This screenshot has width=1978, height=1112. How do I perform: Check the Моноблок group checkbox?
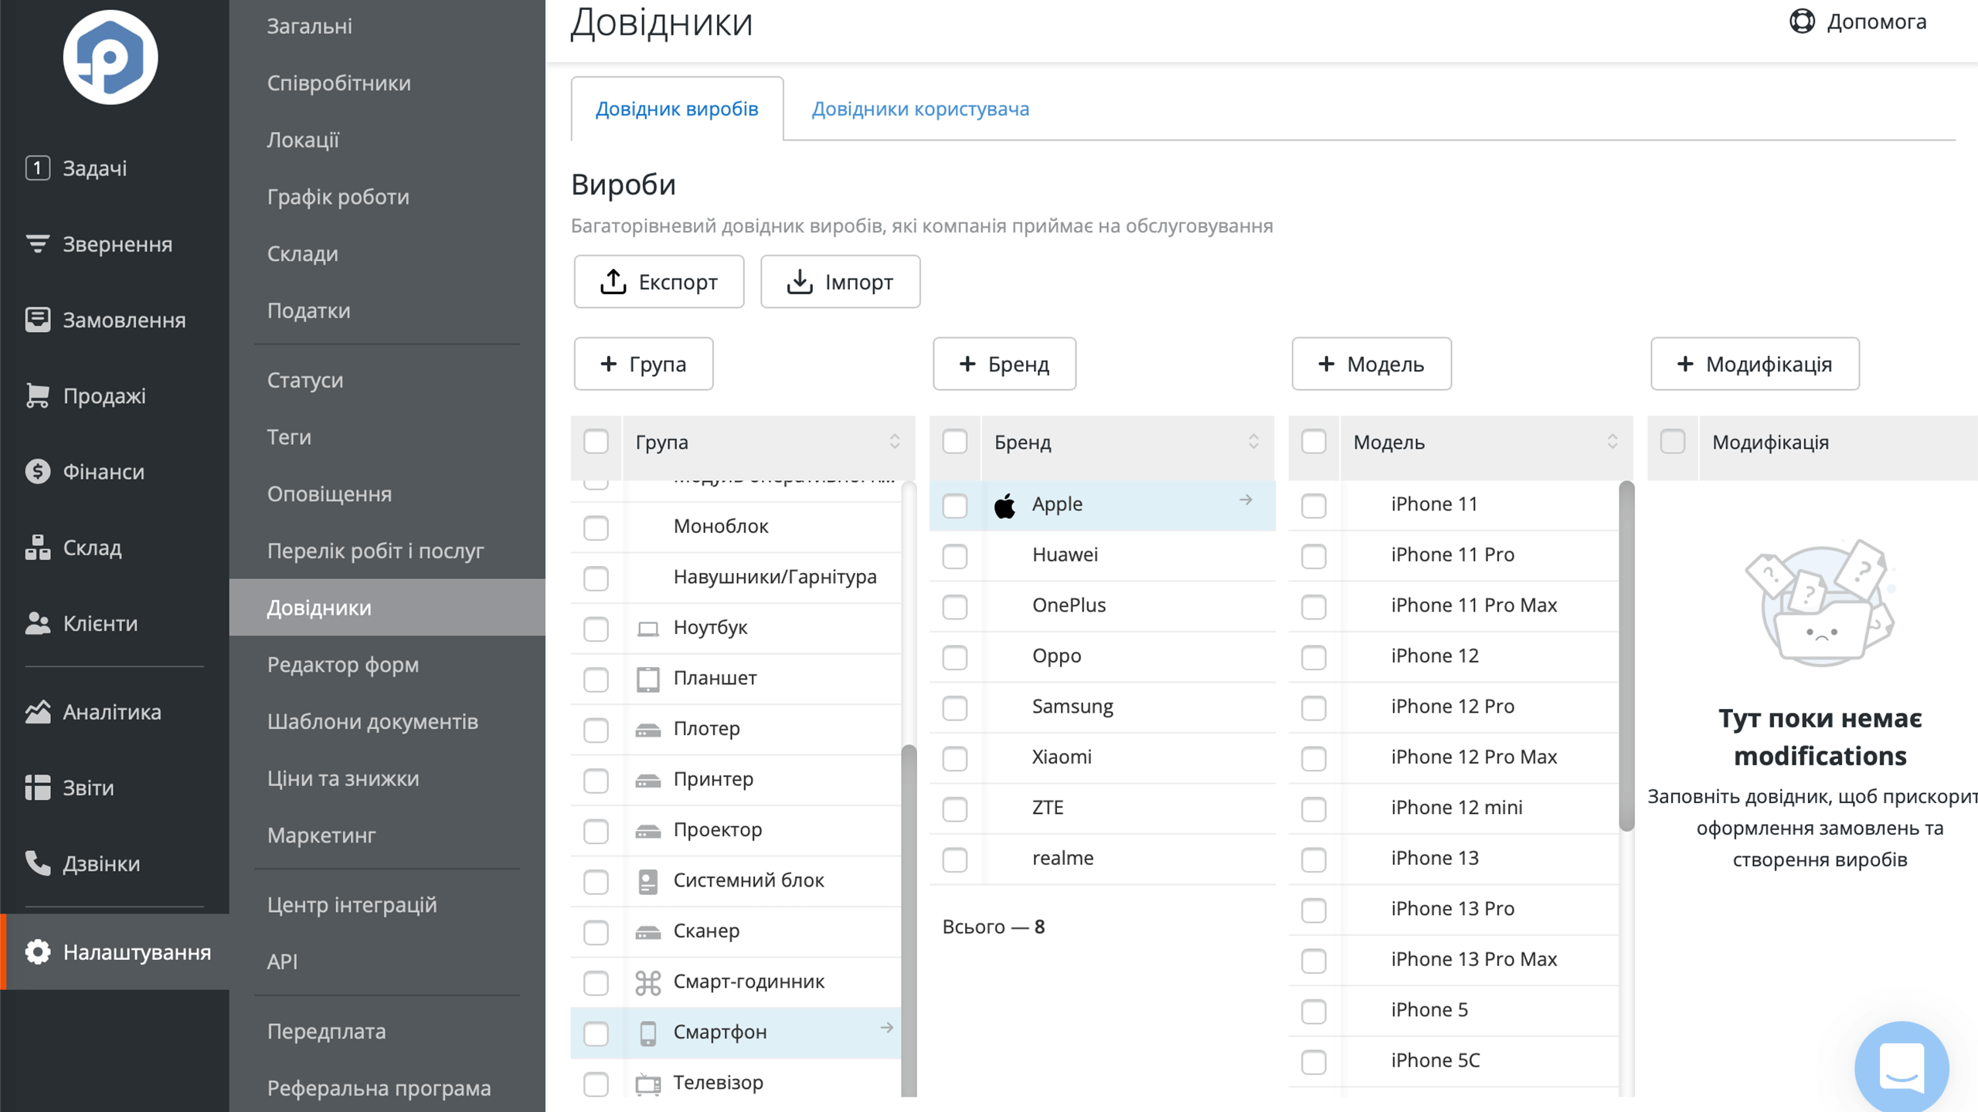[596, 527]
